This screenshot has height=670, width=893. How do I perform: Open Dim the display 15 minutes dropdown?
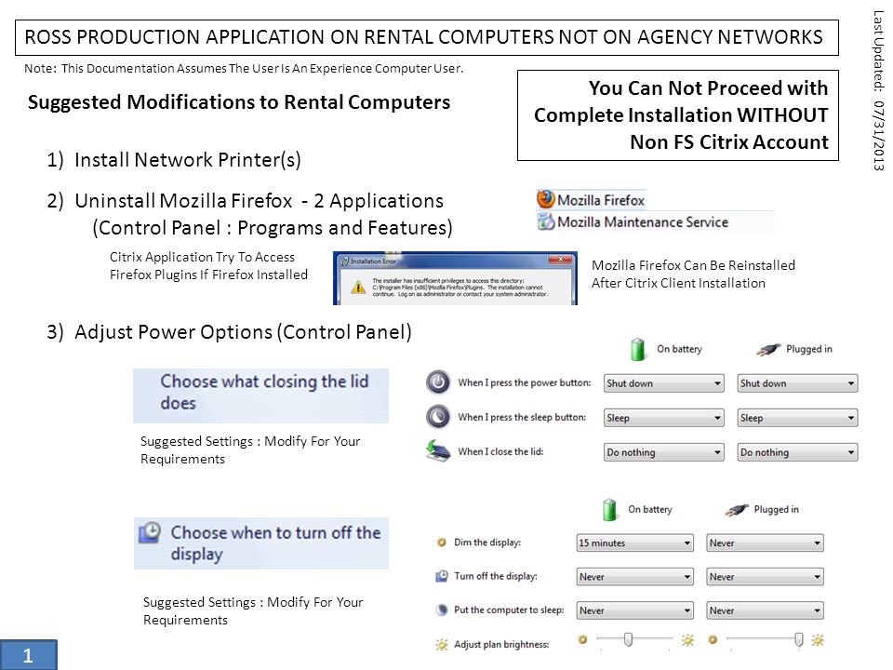click(x=635, y=543)
